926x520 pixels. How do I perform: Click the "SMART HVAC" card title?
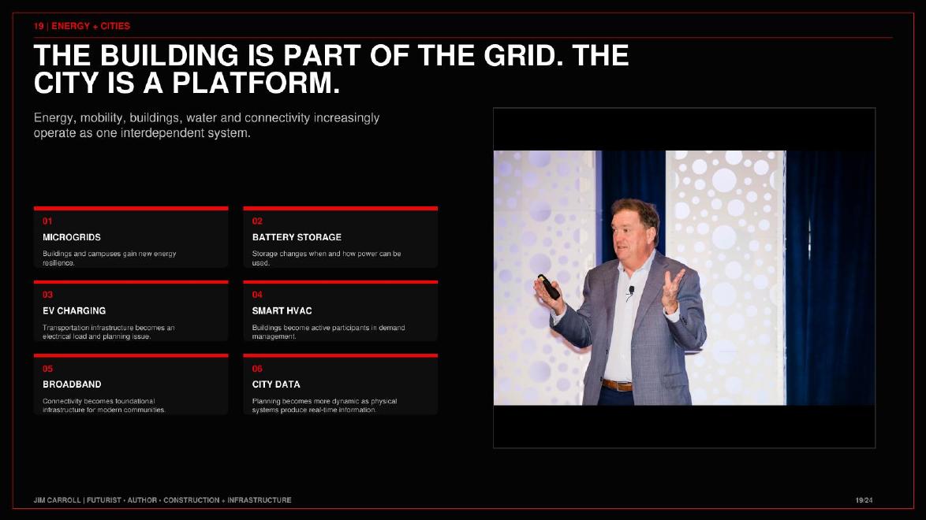(x=282, y=310)
